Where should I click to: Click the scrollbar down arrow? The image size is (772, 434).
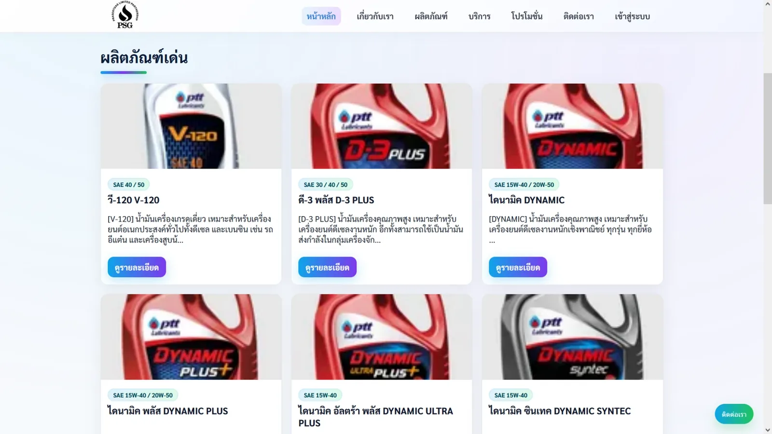(x=768, y=430)
